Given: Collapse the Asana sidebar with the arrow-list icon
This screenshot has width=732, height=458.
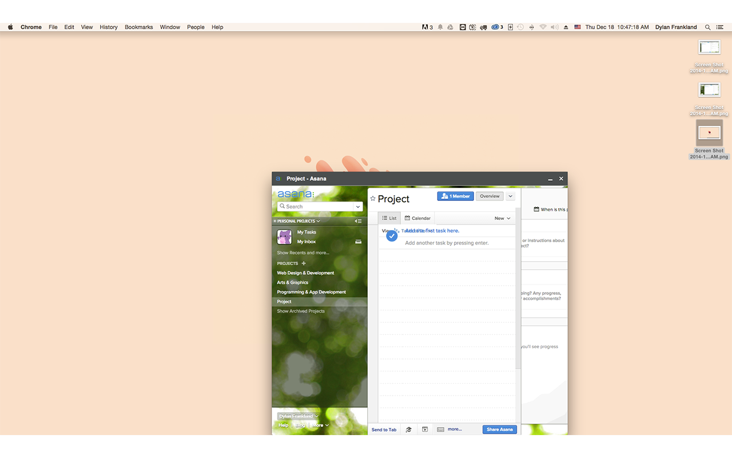Looking at the screenshot, I should click(358, 221).
